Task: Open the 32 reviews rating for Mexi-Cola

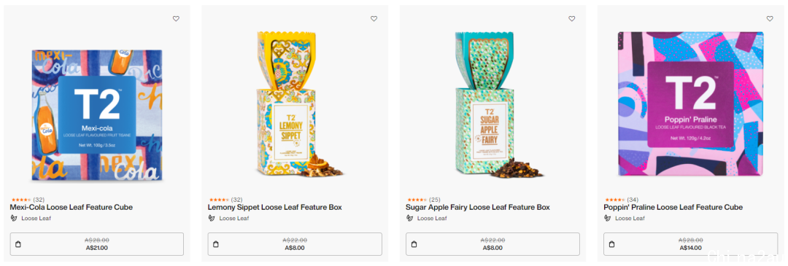Action: tap(27, 200)
